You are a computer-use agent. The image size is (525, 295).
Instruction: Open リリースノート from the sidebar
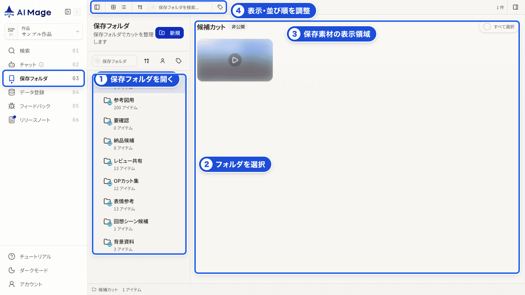[43, 120]
